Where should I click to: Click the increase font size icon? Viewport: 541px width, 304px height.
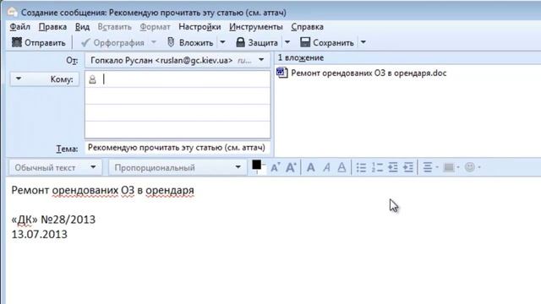click(x=291, y=167)
